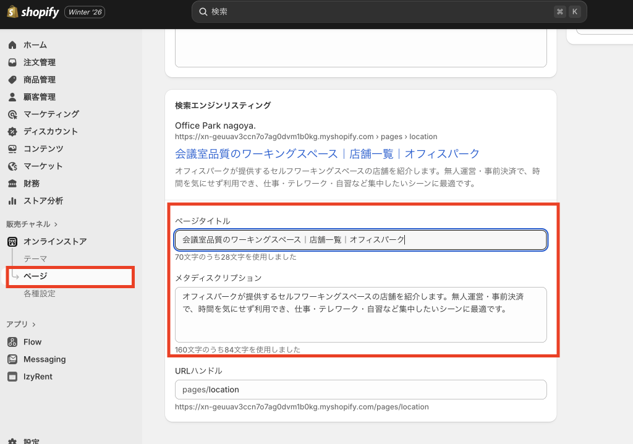The width and height of the screenshot is (633, 444).
Task: Click the Flow app icon
Action: [12, 342]
